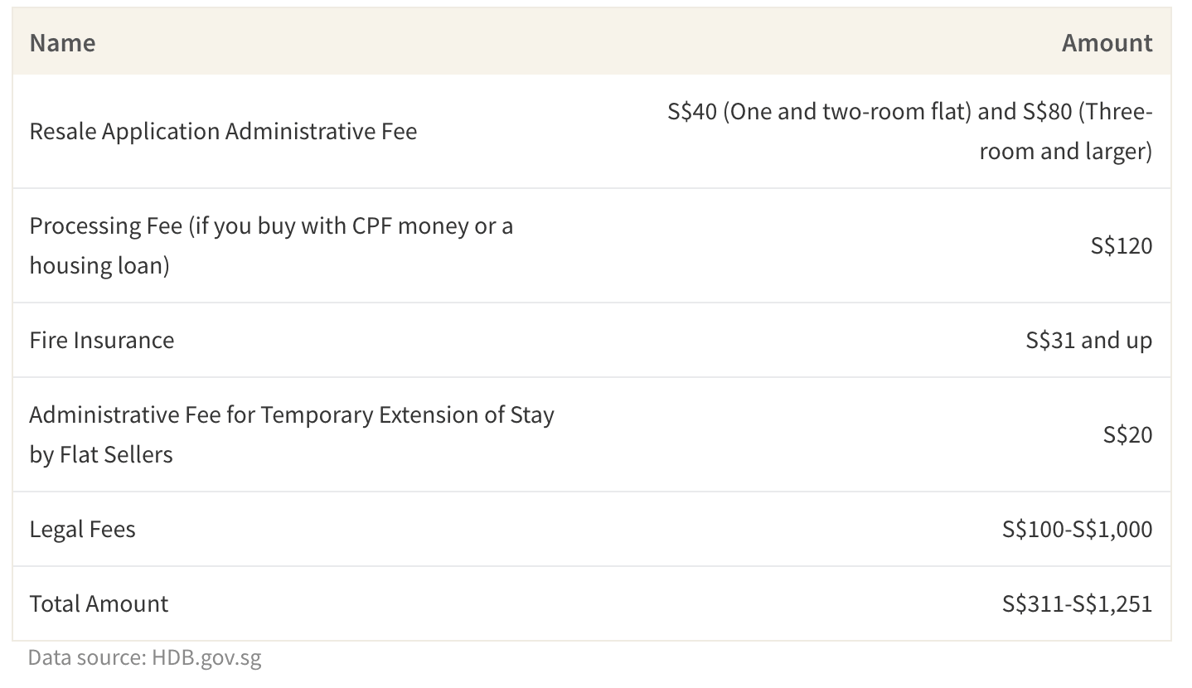This screenshot has height=688, width=1192.
Task: Click 'room and larger)' text in first row
Action: coord(1066,152)
